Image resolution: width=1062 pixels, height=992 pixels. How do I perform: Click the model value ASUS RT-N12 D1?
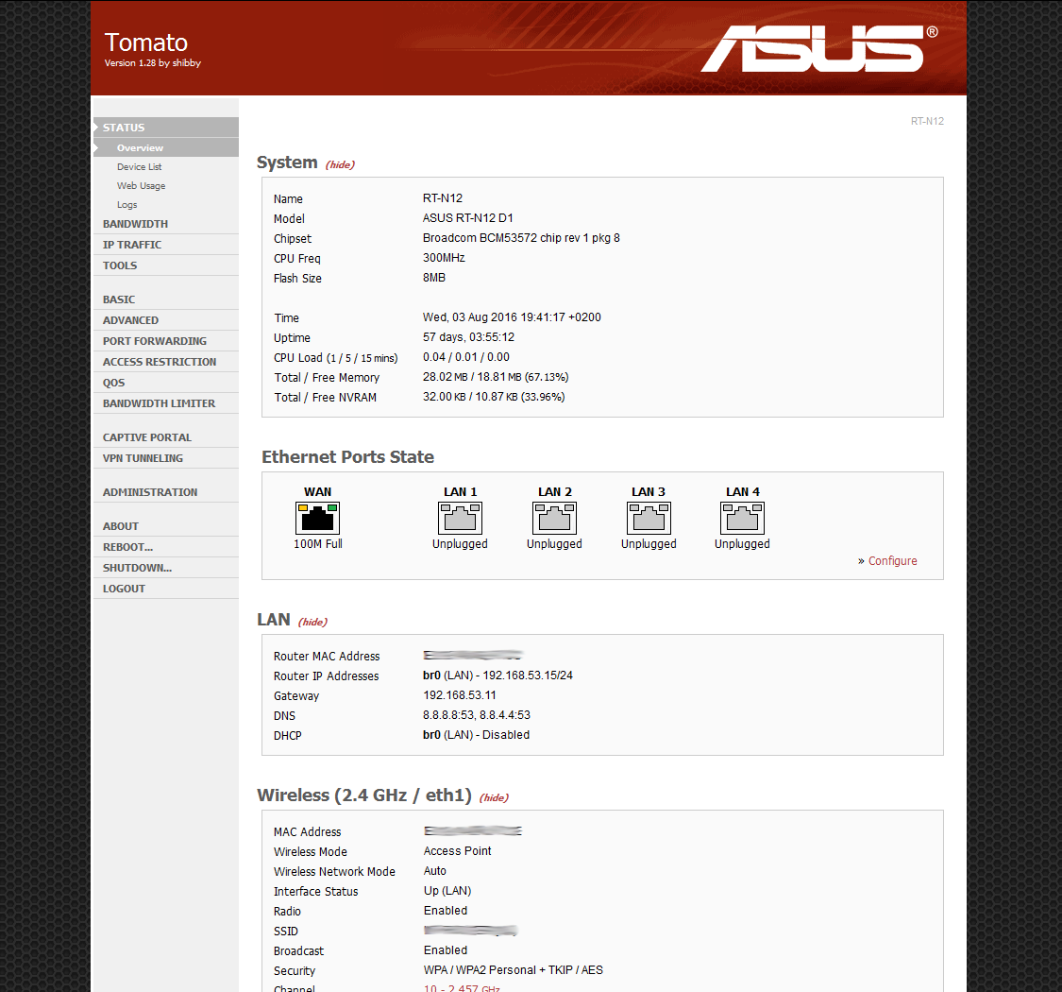click(468, 218)
